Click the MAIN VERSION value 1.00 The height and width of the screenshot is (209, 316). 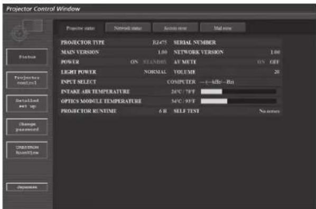tap(162, 52)
